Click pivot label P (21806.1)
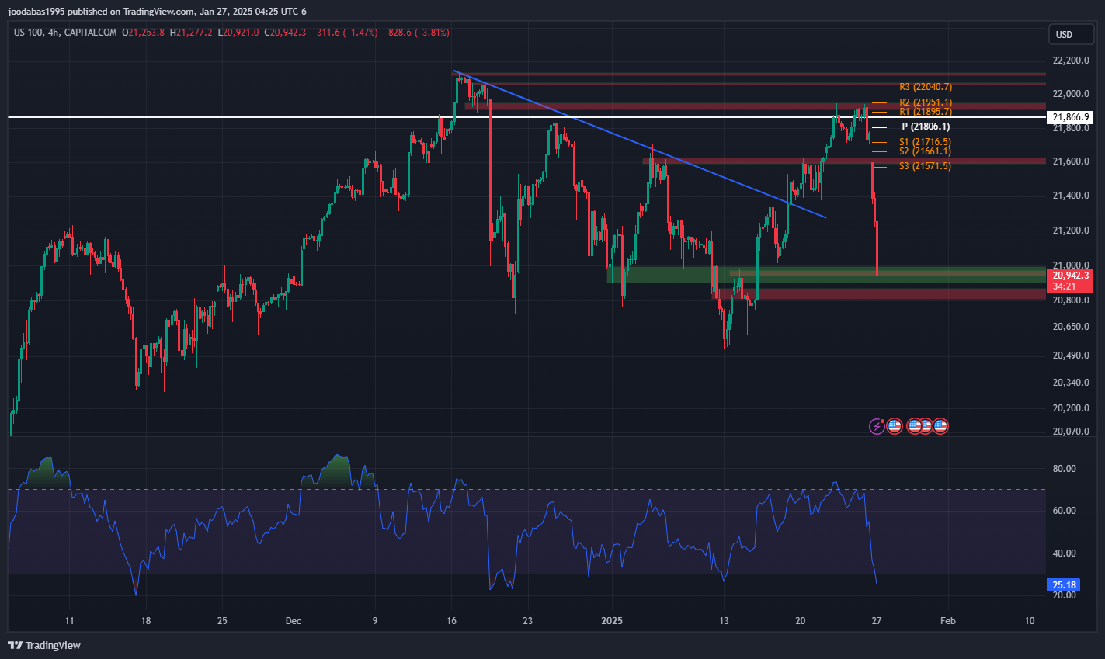1105x659 pixels. 926,127
